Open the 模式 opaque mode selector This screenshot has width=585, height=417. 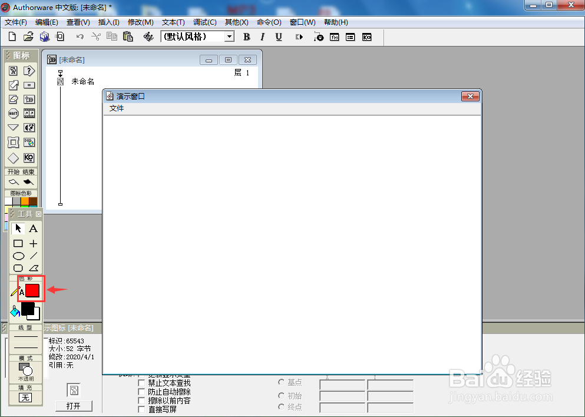pos(26,372)
